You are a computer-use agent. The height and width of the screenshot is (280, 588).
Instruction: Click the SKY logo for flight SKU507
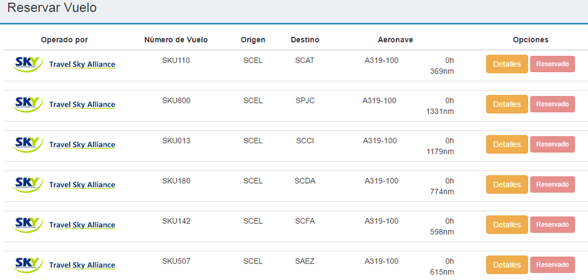click(x=28, y=265)
